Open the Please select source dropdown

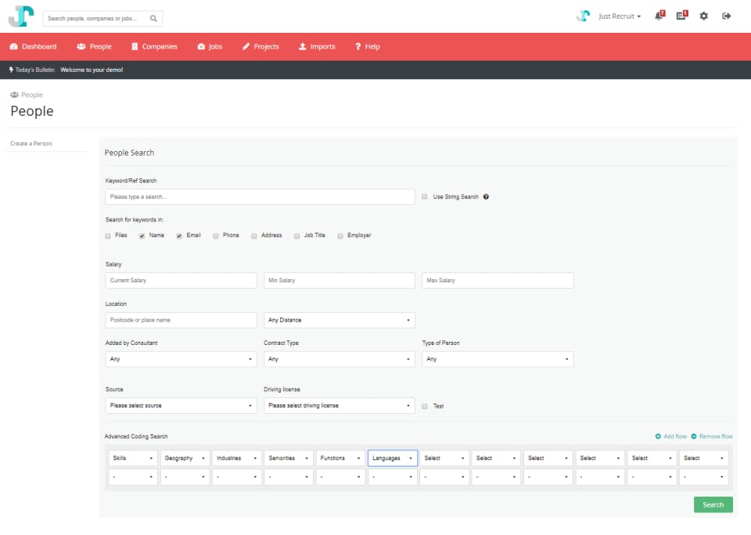[x=181, y=406]
